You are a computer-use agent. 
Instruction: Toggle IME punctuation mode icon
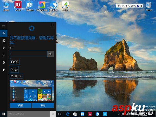[129, 6]
